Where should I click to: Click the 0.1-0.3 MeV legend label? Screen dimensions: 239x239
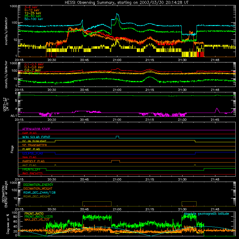click(x=34, y=64)
